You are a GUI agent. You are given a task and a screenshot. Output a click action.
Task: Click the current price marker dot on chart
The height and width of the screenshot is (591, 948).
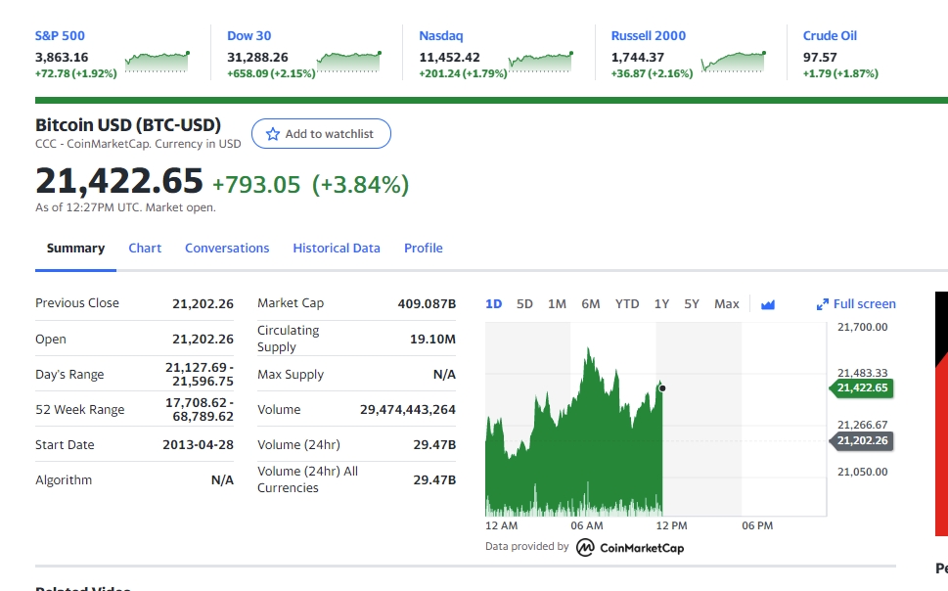pyautogui.click(x=662, y=388)
